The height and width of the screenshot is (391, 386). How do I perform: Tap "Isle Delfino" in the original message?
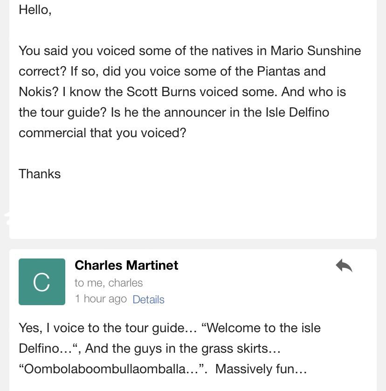coord(289,112)
